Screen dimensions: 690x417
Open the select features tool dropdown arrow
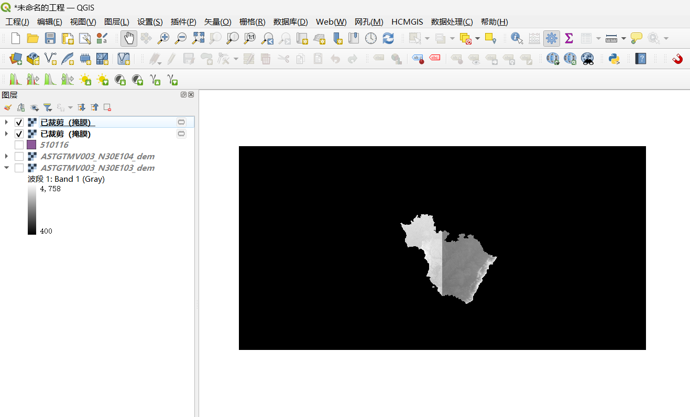tap(427, 38)
